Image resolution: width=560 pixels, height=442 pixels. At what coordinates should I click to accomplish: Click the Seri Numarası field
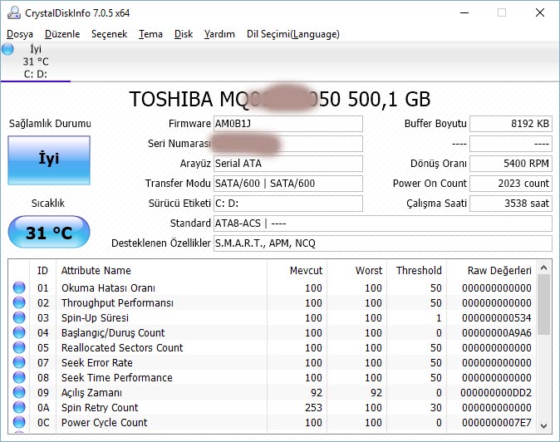(288, 144)
